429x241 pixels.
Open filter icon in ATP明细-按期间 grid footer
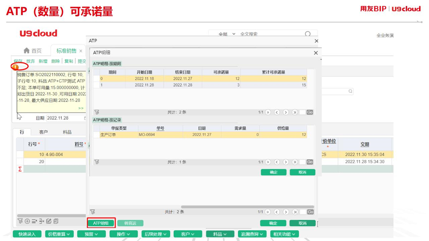point(97,112)
